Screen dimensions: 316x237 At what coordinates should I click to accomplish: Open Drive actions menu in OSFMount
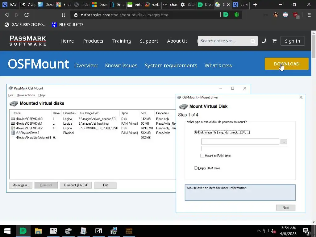coord(26,95)
